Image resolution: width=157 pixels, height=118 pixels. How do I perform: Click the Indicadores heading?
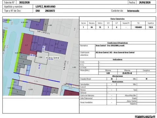tap(117, 60)
